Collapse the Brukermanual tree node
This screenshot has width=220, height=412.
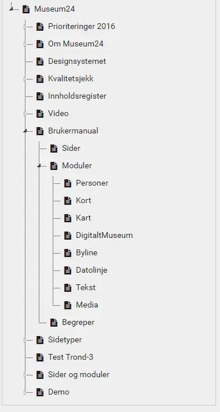tap(25, 131)
